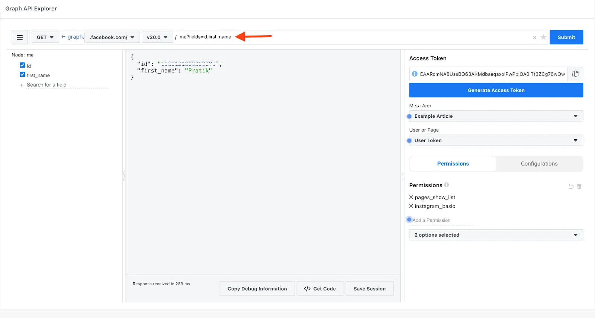The height and width of the screenshot is (318, 595).
Task: Click the Node: me label
Action: click(x=23, y=55)
